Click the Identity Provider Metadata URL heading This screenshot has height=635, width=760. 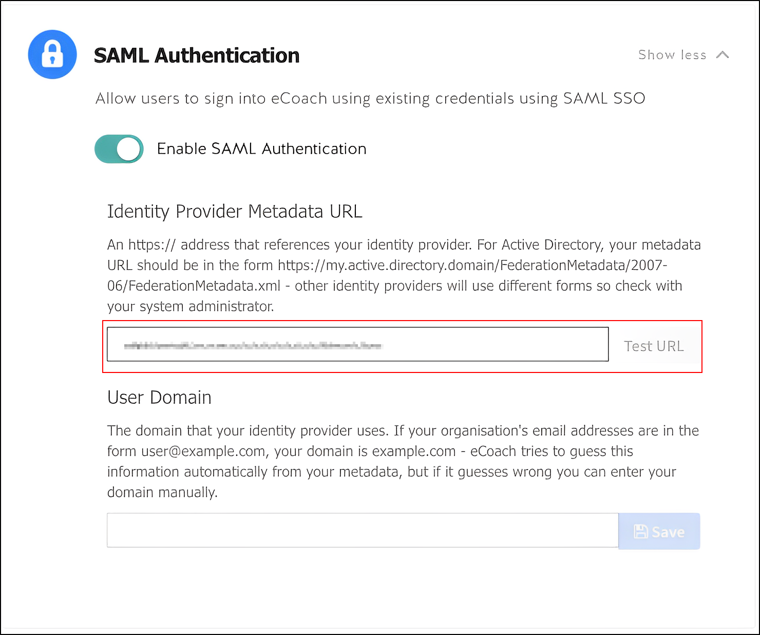pyautogui.click(x=234, y=211)
